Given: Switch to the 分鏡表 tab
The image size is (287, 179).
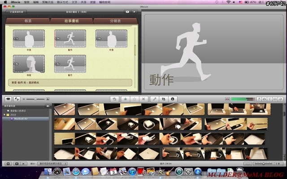Looking at the screenshot, I should pos(115,21).
